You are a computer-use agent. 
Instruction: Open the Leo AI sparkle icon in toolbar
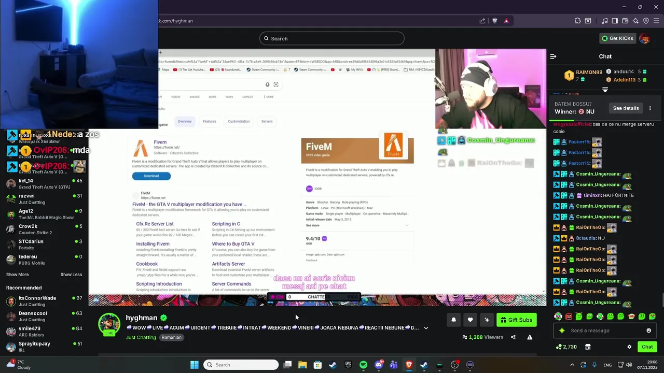tap(635, 21)
